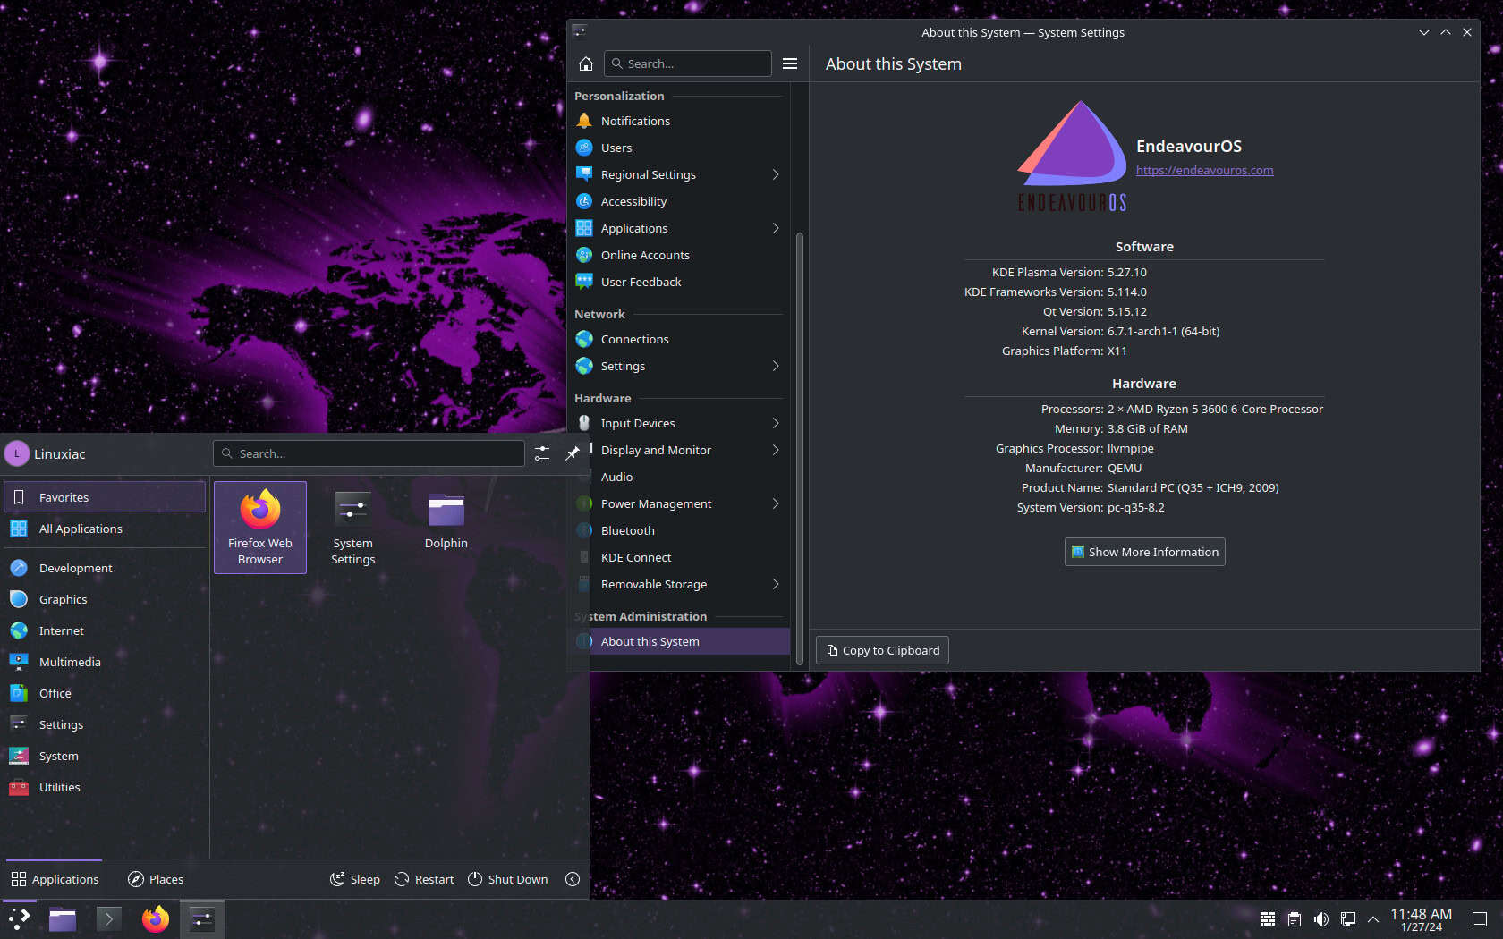Select Accessibility in the sidebar
This screenshot has height=939, width=1503.
678,201
